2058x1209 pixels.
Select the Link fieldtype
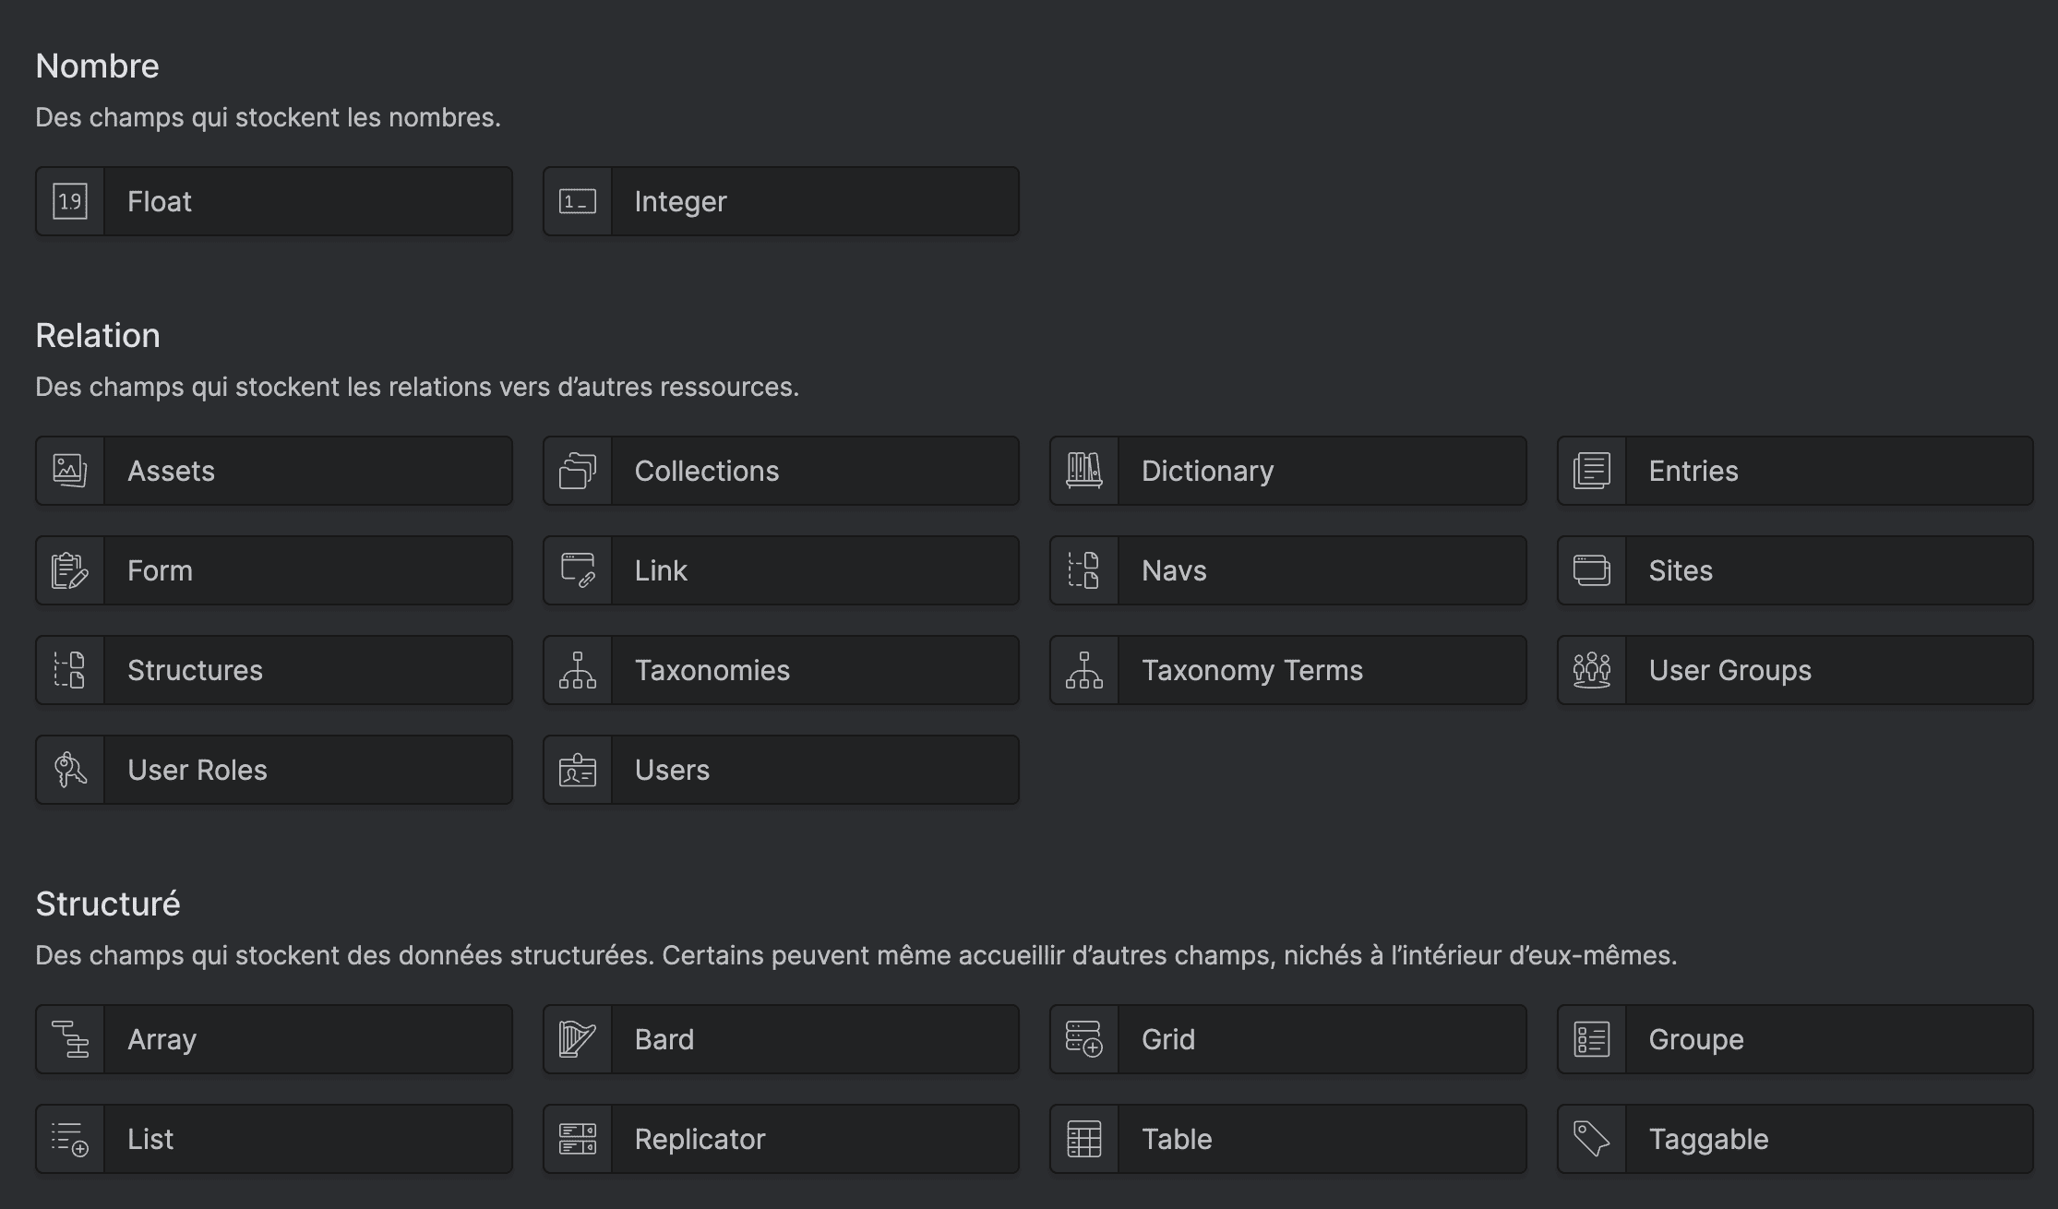coord(781,570)
